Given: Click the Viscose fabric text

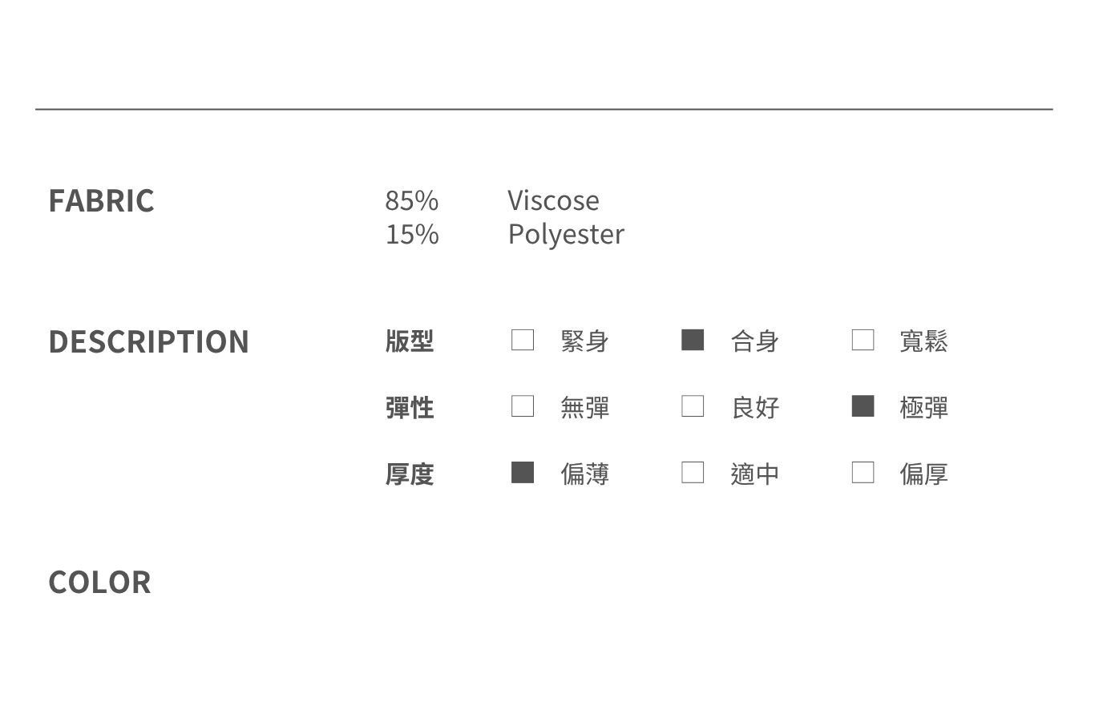Looking at the screenshot, I should (x=553, y=200).
